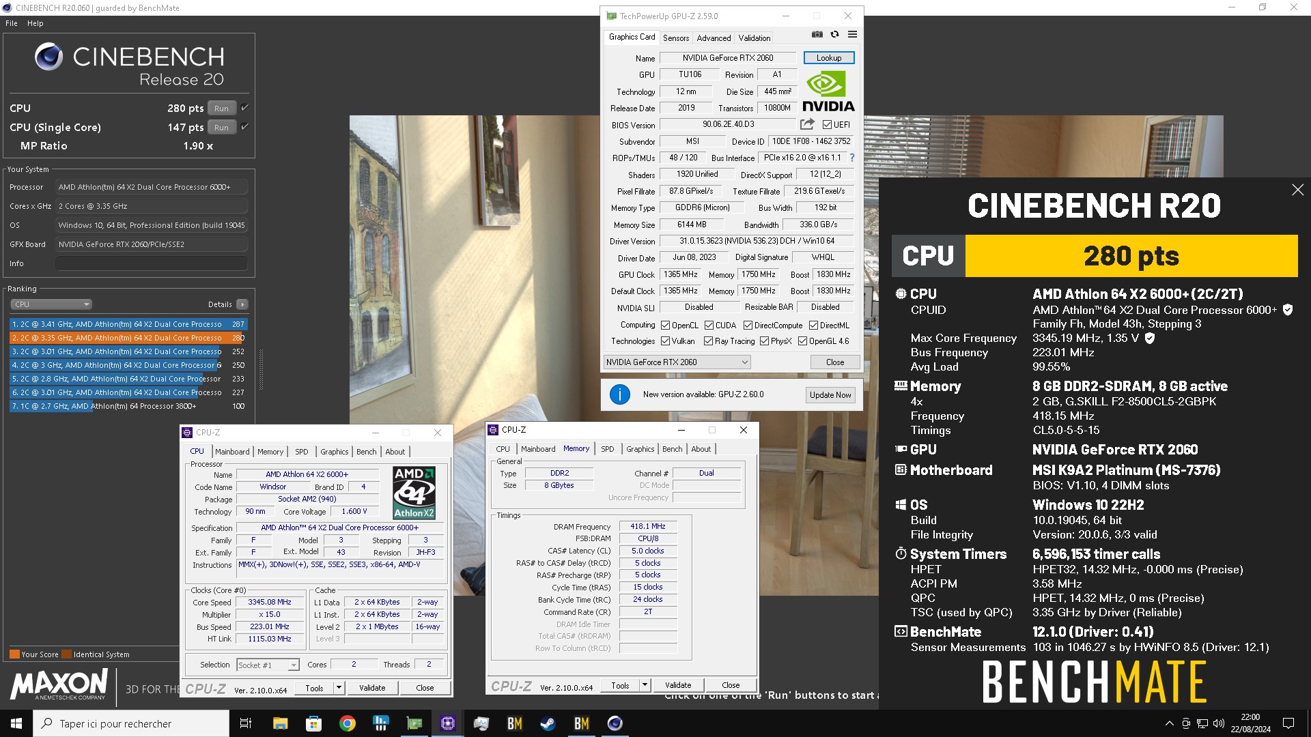
Task: Show hidden system tray icons
Action: (x=1169, y=723)
